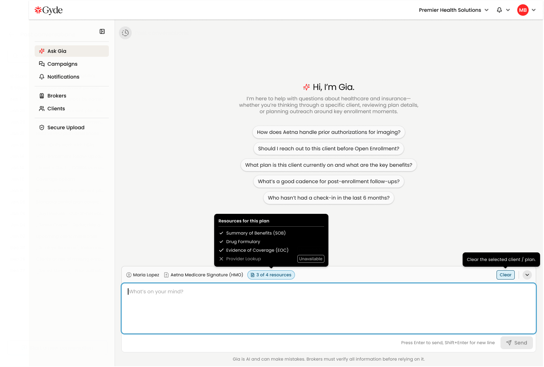544x367 pixels.
Task: Click the Clients people icon
Action: (42, 109)
